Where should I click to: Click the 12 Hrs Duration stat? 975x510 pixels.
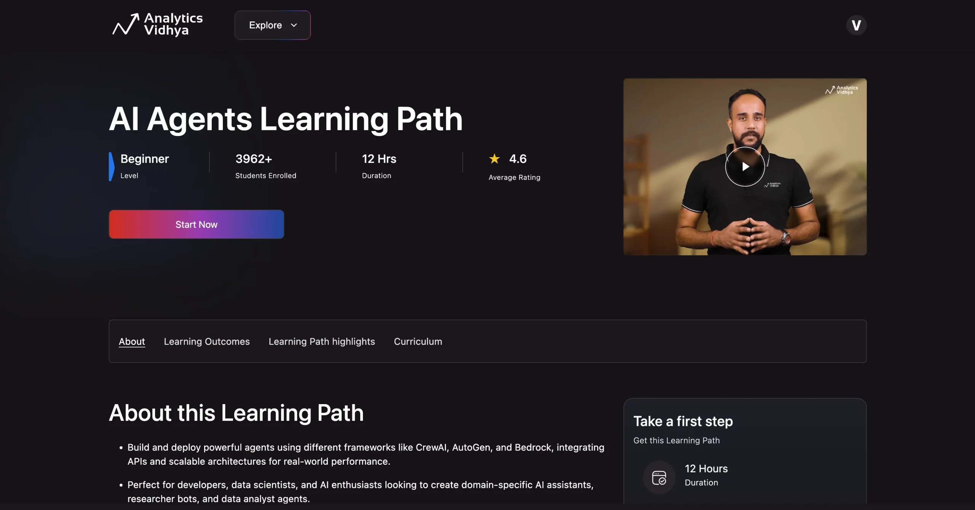pyautogui.click(x=379, y=166)
